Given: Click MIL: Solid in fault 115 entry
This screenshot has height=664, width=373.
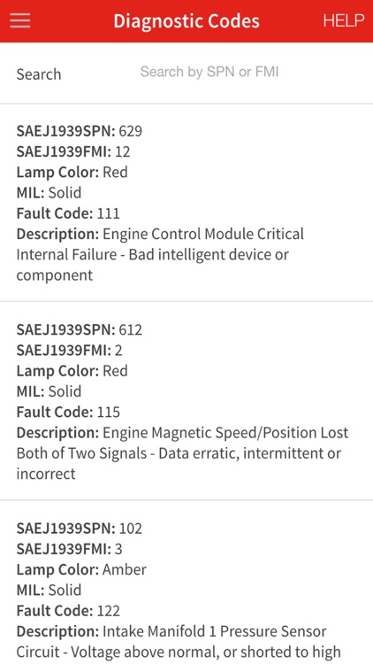Looking at the screenshot, I should tap(49, 390).
